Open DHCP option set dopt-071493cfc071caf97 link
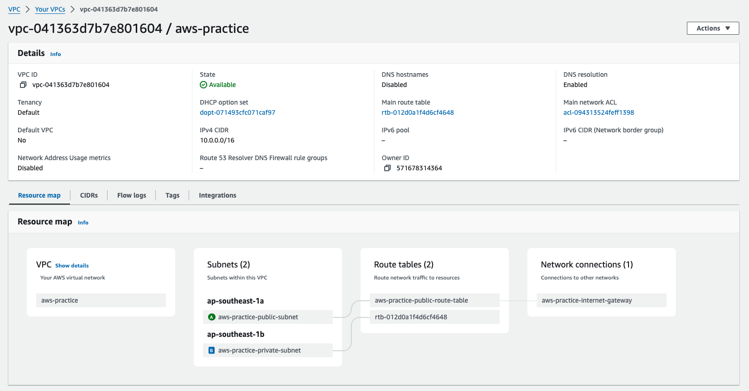Screen dimensions: 749x391 (238, 112)
